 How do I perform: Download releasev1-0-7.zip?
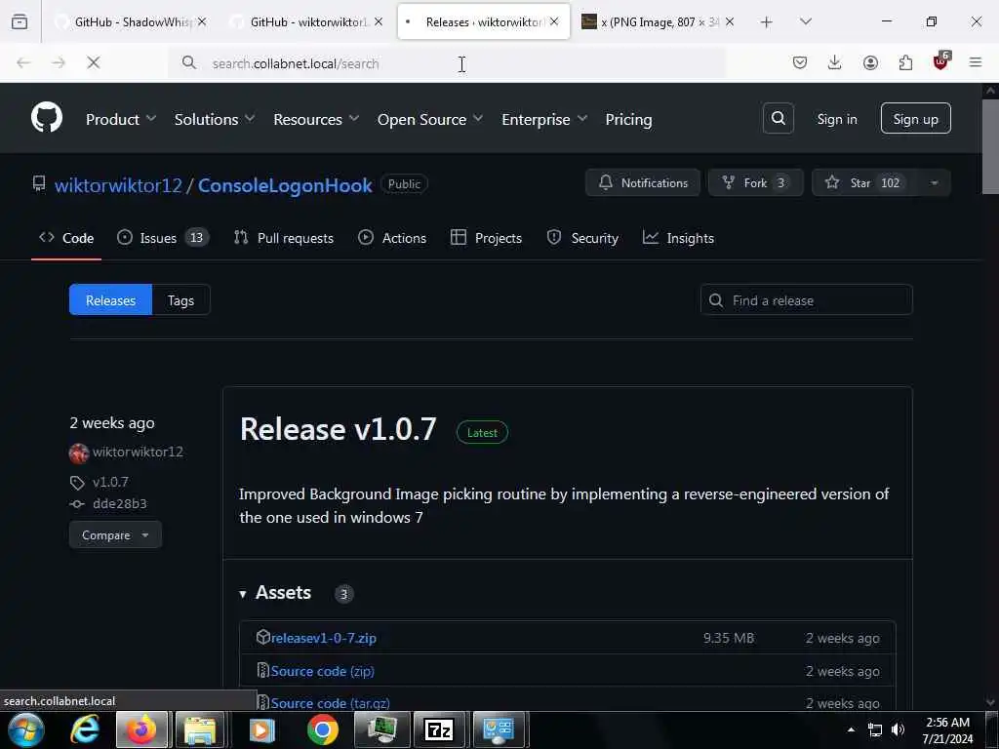(x=324, y=638)
